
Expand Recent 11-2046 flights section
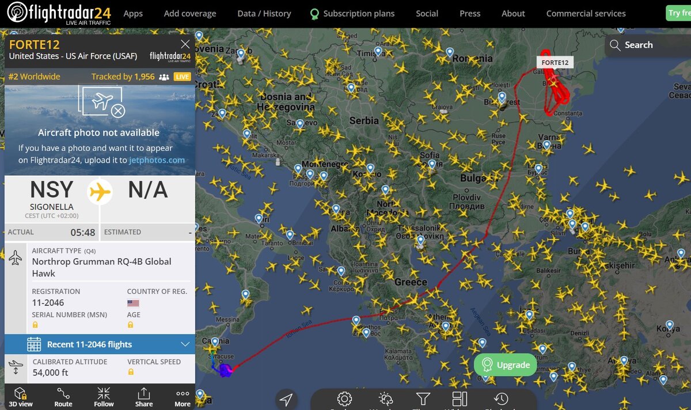pyautogui.click(x=100, y=344)
